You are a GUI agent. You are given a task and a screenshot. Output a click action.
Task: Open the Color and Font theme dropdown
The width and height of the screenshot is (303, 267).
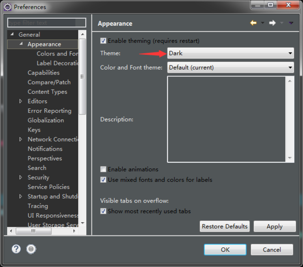point(230,68)
